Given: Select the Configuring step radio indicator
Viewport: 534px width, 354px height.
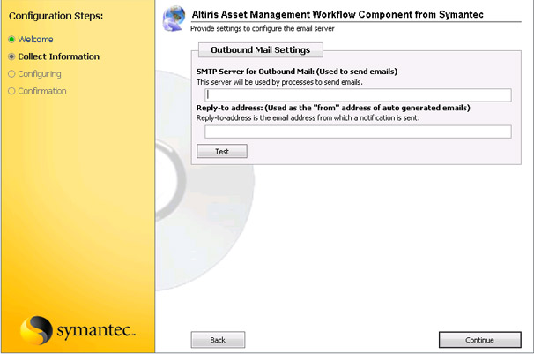Looking at the screenshot, I should tap(11, 73).
